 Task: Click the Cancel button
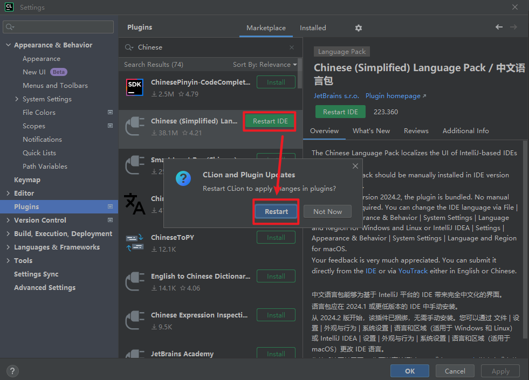tap(455, 371)
